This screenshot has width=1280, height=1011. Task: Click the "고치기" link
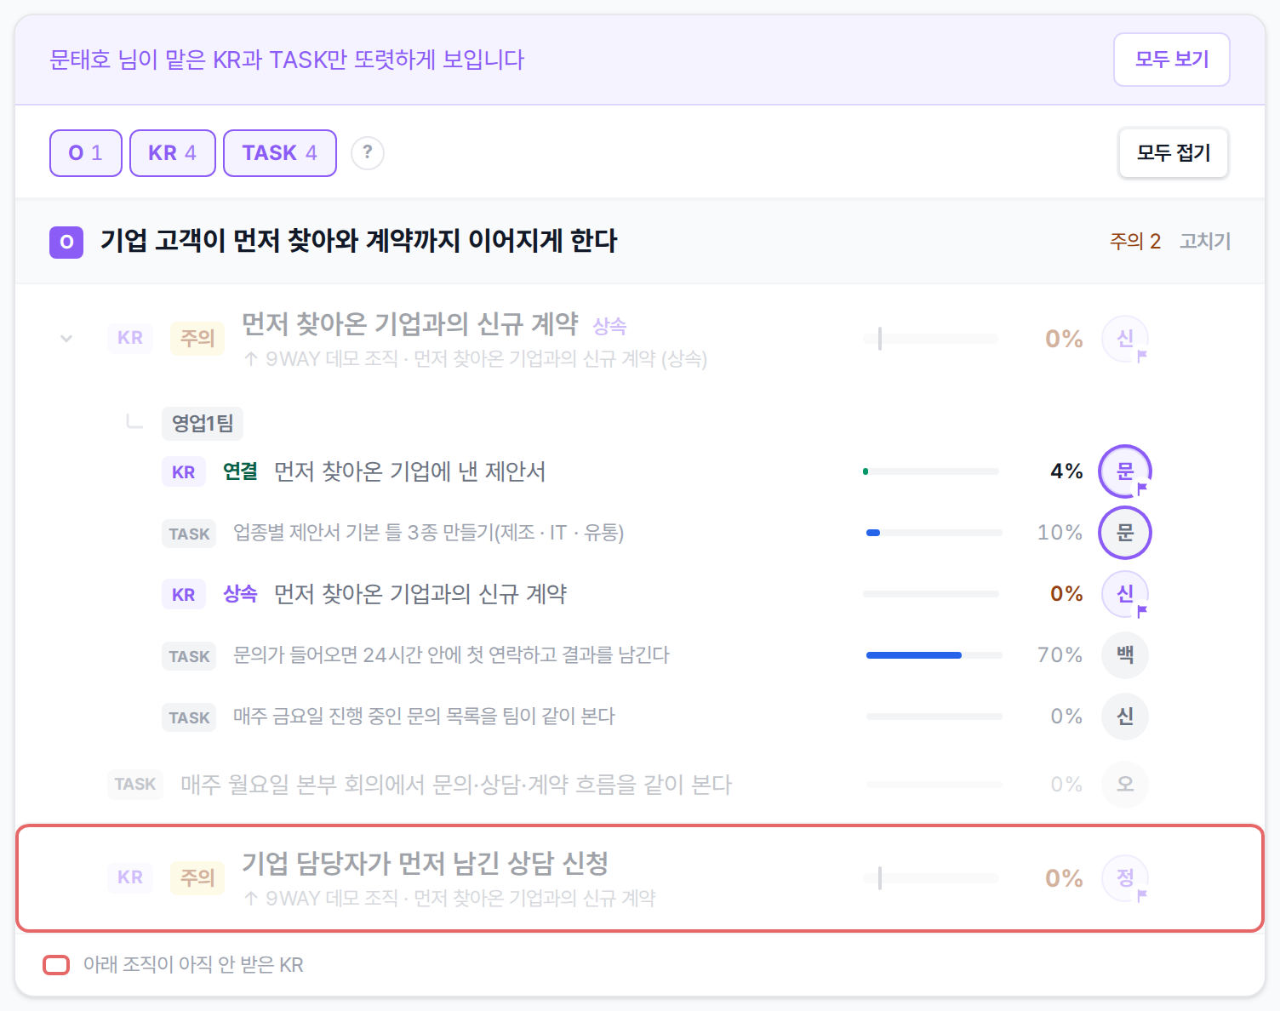click(x=1205, y=242)
